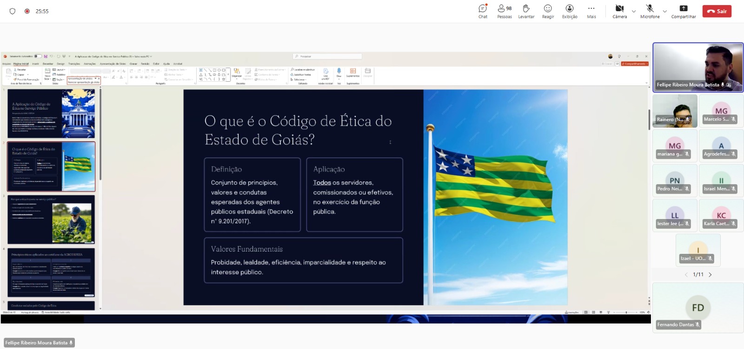Open the Chat panel
744x349 pixels.
point(483,11)
